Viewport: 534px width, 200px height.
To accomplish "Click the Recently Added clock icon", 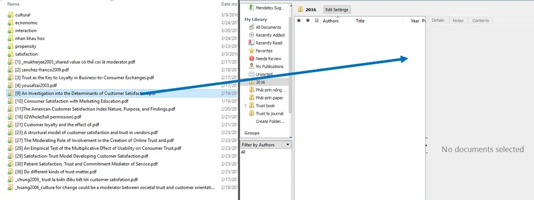I will coord(252,35).
